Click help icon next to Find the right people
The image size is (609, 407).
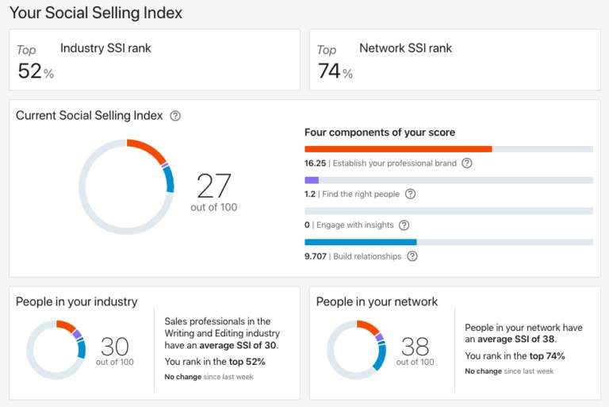410,194
